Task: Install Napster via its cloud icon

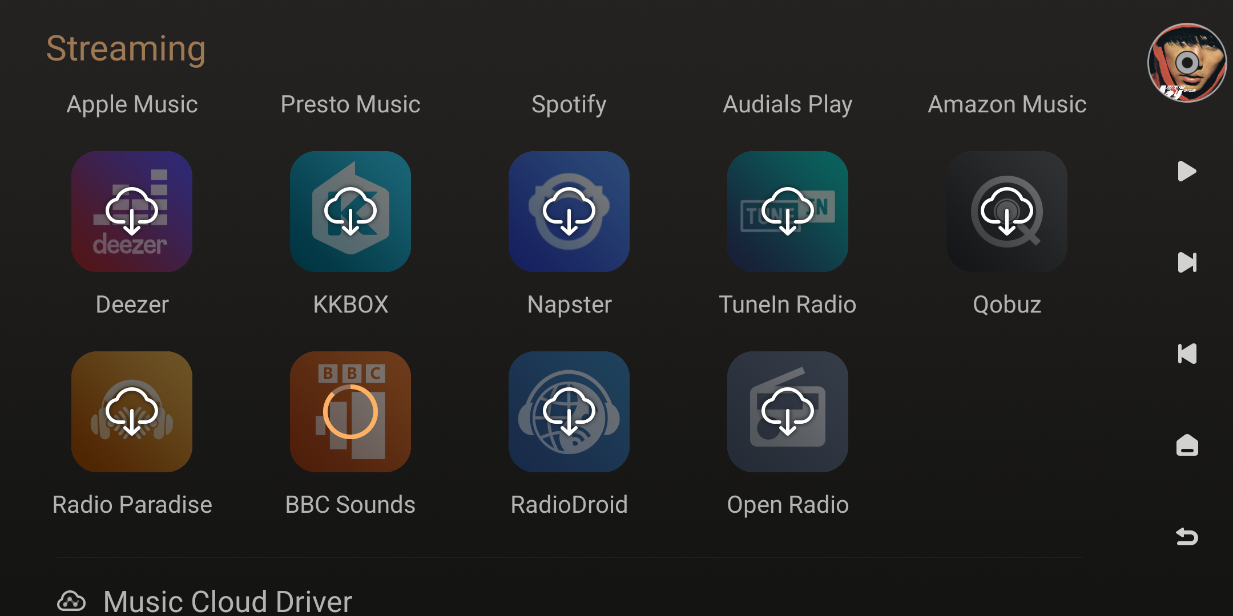Action: [x=569, y=212]
